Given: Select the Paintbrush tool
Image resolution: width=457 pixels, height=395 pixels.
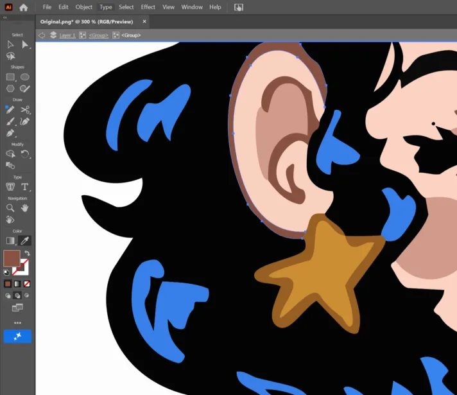Looking at the screenshot, I should coord(10,121).
